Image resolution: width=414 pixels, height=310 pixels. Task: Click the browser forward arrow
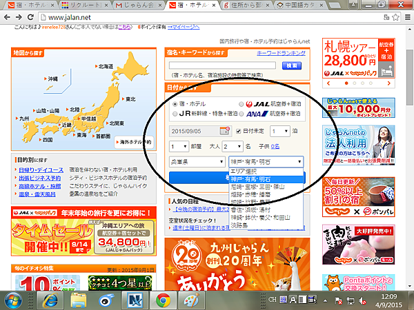tap(19, 17)
